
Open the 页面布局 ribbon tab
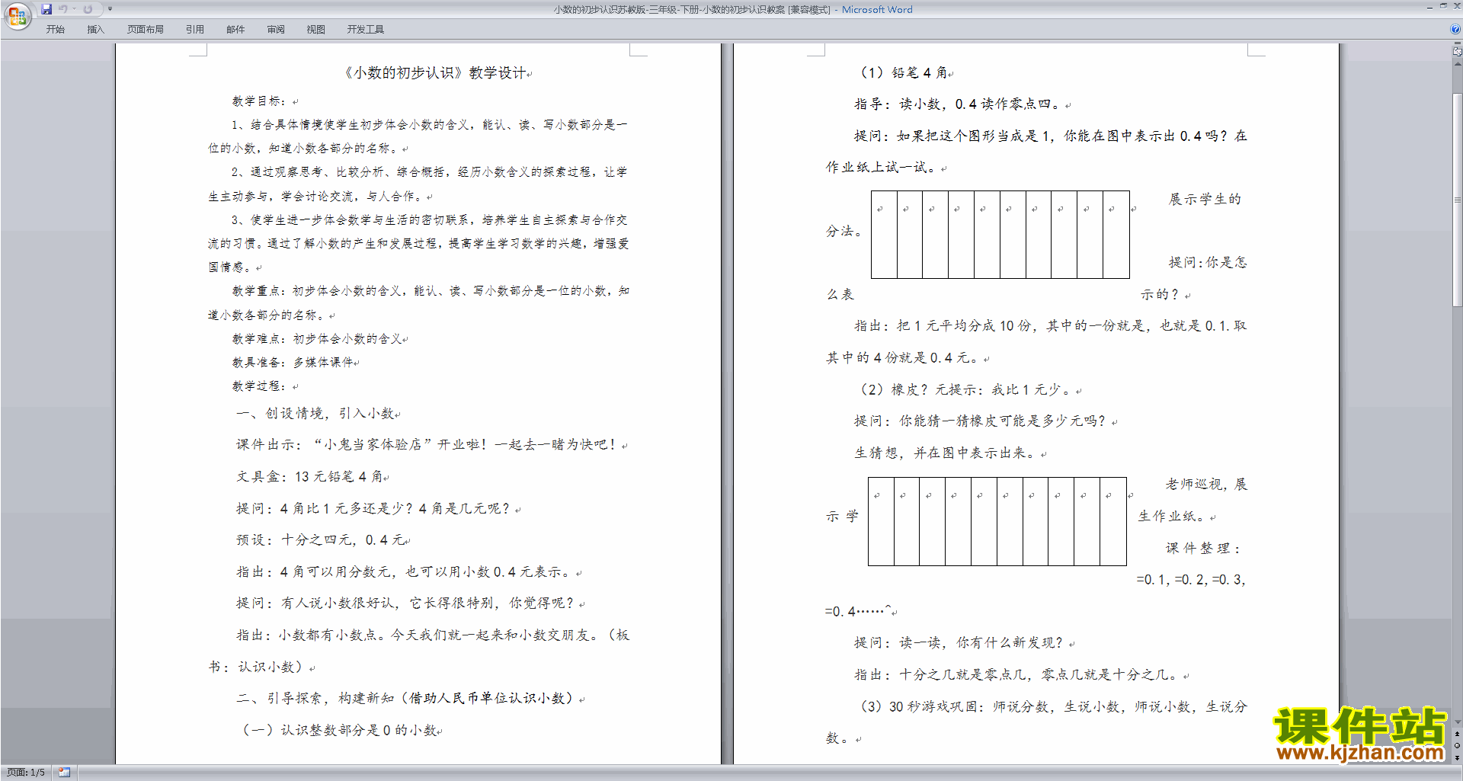click(x=146, y=30)
